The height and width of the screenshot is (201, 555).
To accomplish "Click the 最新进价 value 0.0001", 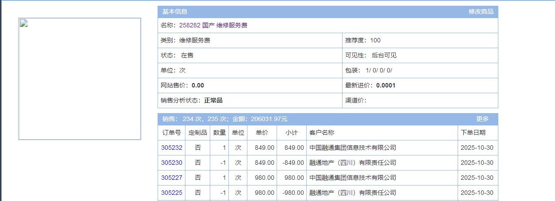I will click(x=385, y=85).
